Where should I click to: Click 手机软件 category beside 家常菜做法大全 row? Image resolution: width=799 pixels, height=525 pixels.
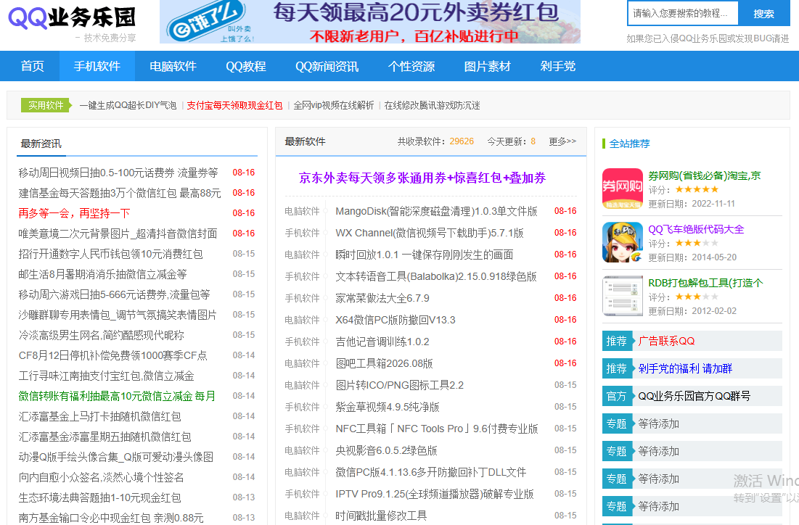point(302,299)
